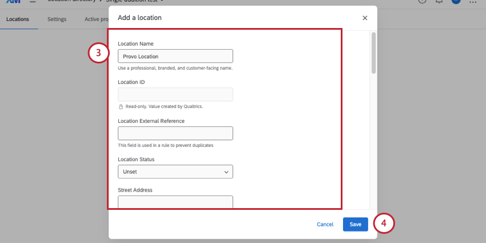The width and height of the screenshot is (486, 243).
Task: Cancel adding the location
Action: 325,224
